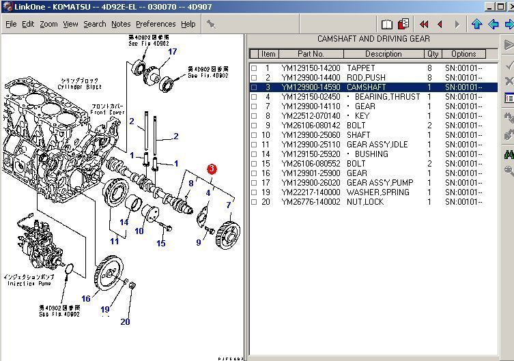The width and height of the screenshot is (514, 361).
Task: Open the Edit menu
Action: [28, 25]
